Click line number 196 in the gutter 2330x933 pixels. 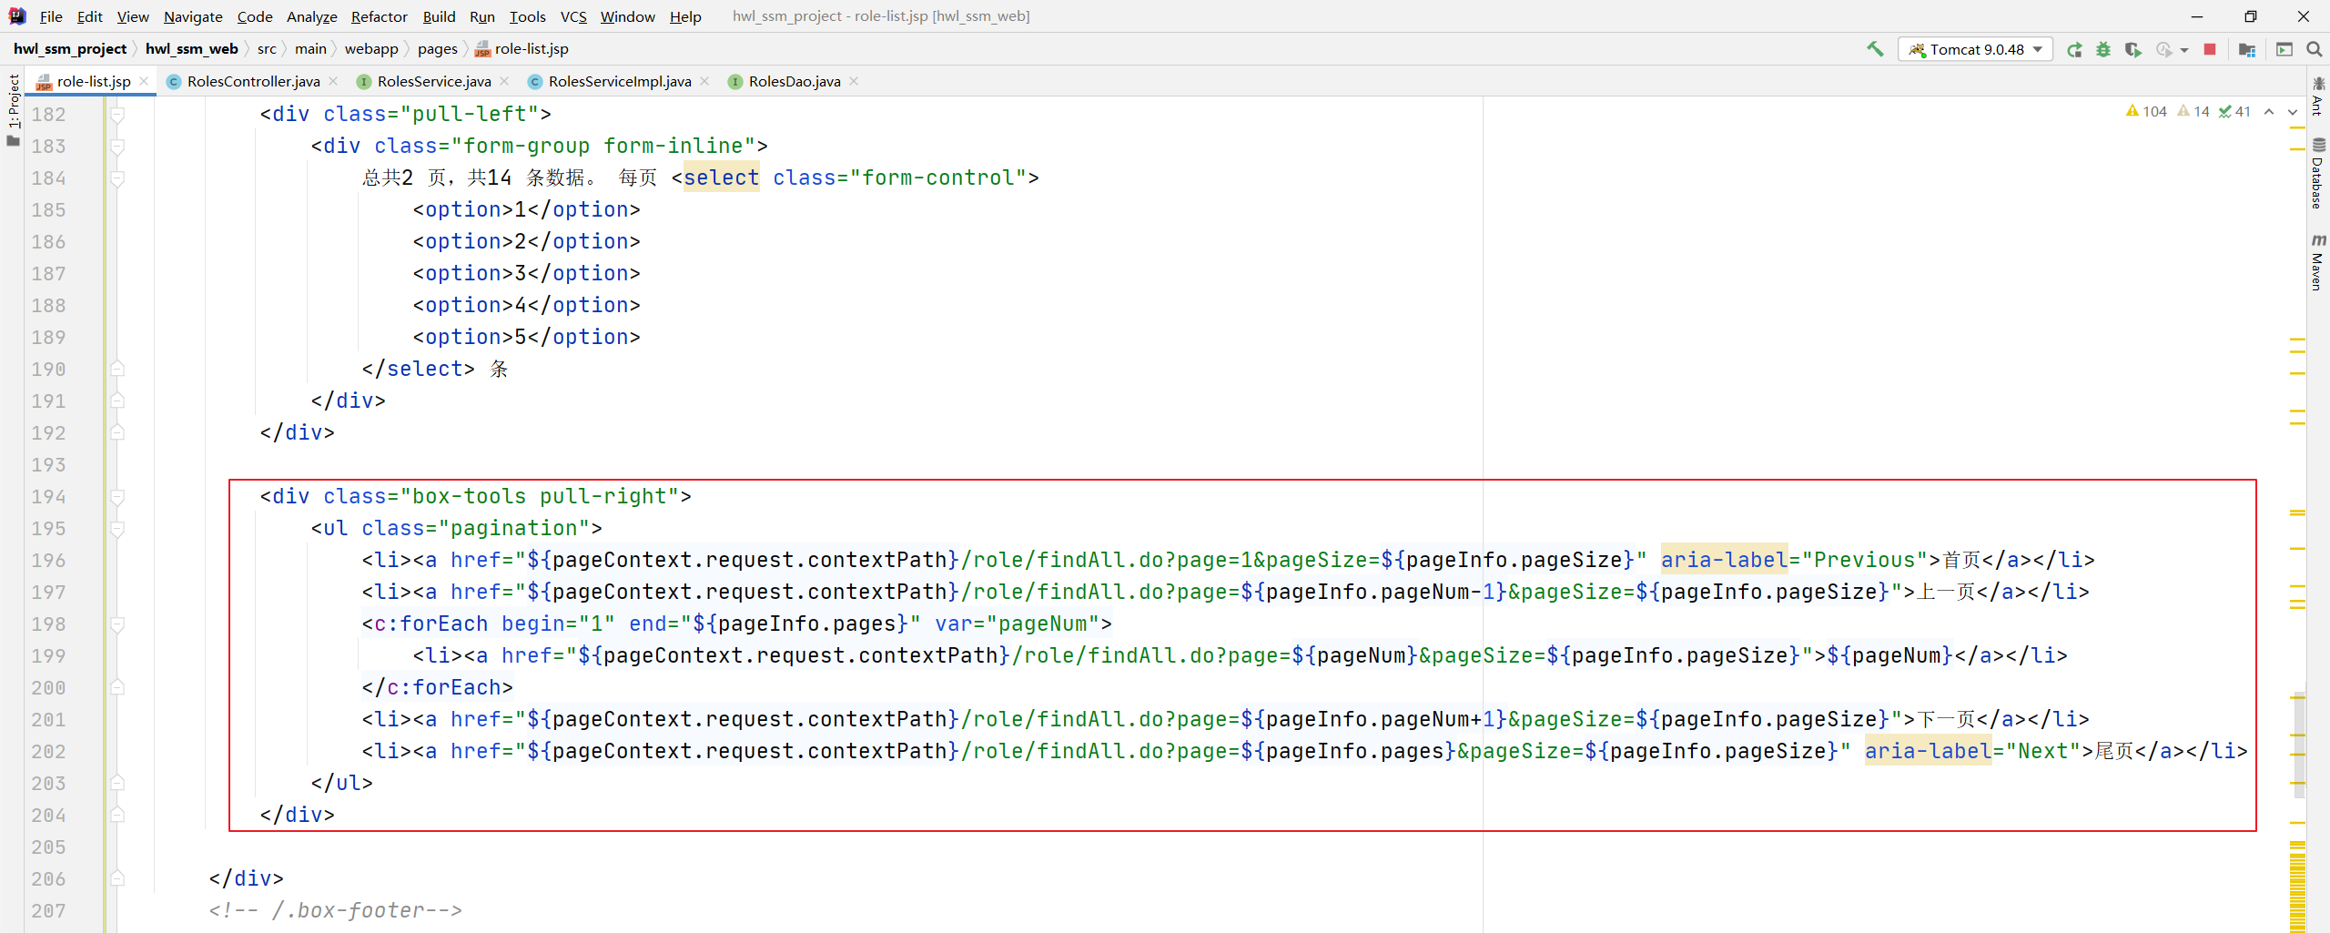[x=49, y=561]
